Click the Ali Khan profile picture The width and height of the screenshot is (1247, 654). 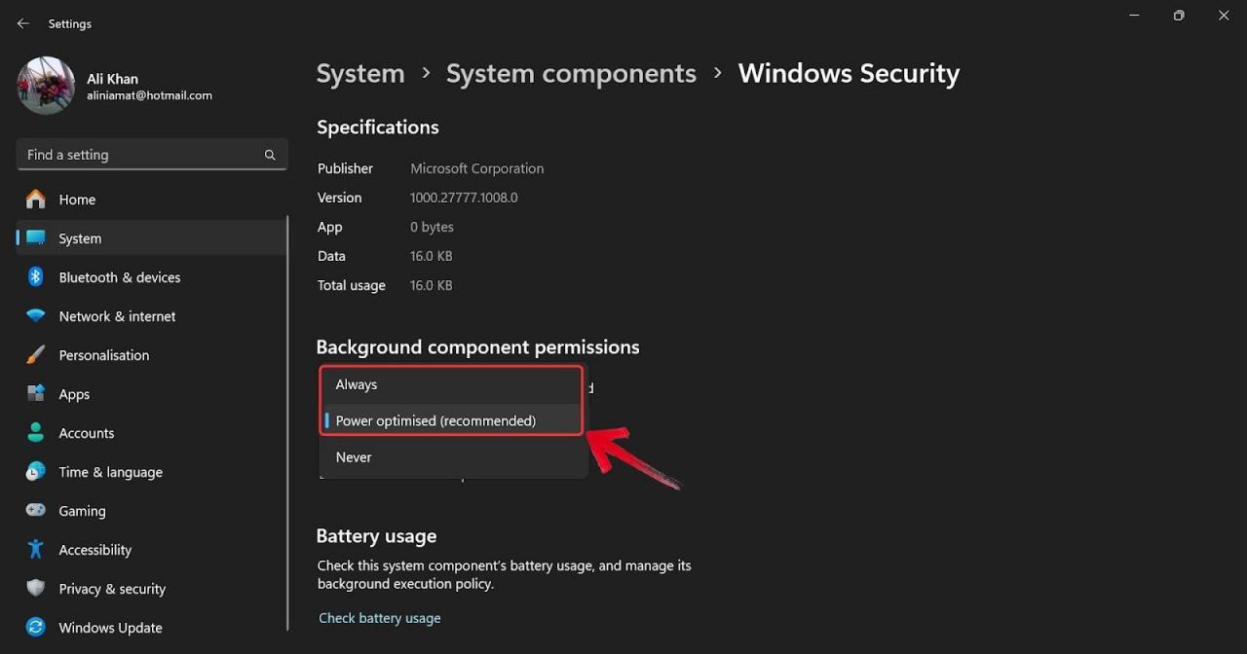(x=45, y=86)
